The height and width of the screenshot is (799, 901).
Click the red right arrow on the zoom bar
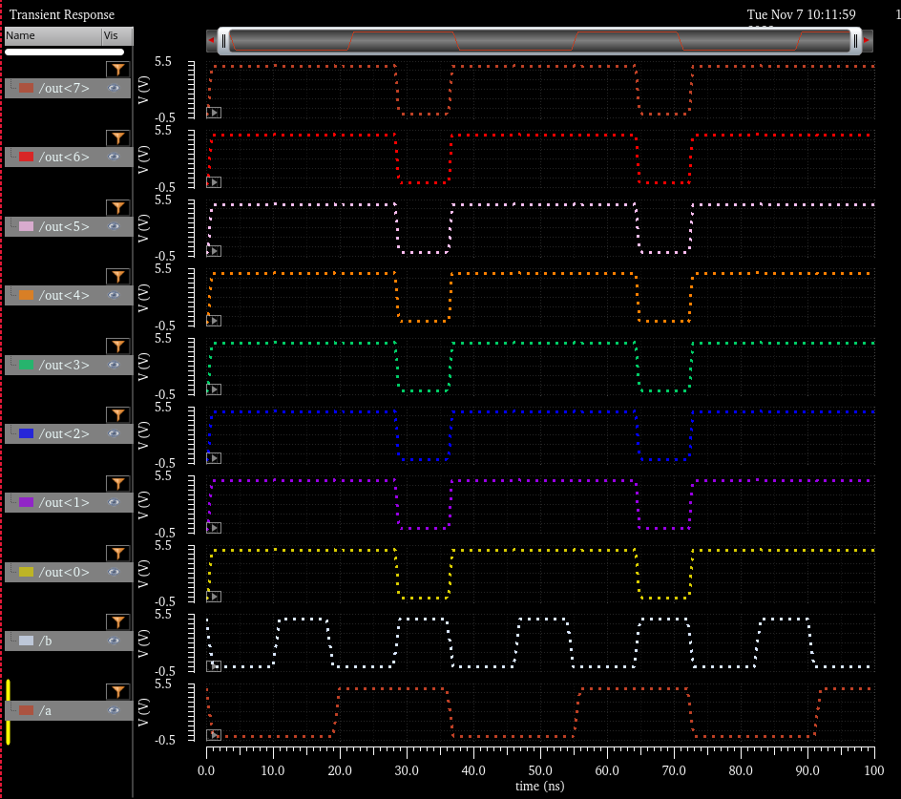(x=867, y=40)
